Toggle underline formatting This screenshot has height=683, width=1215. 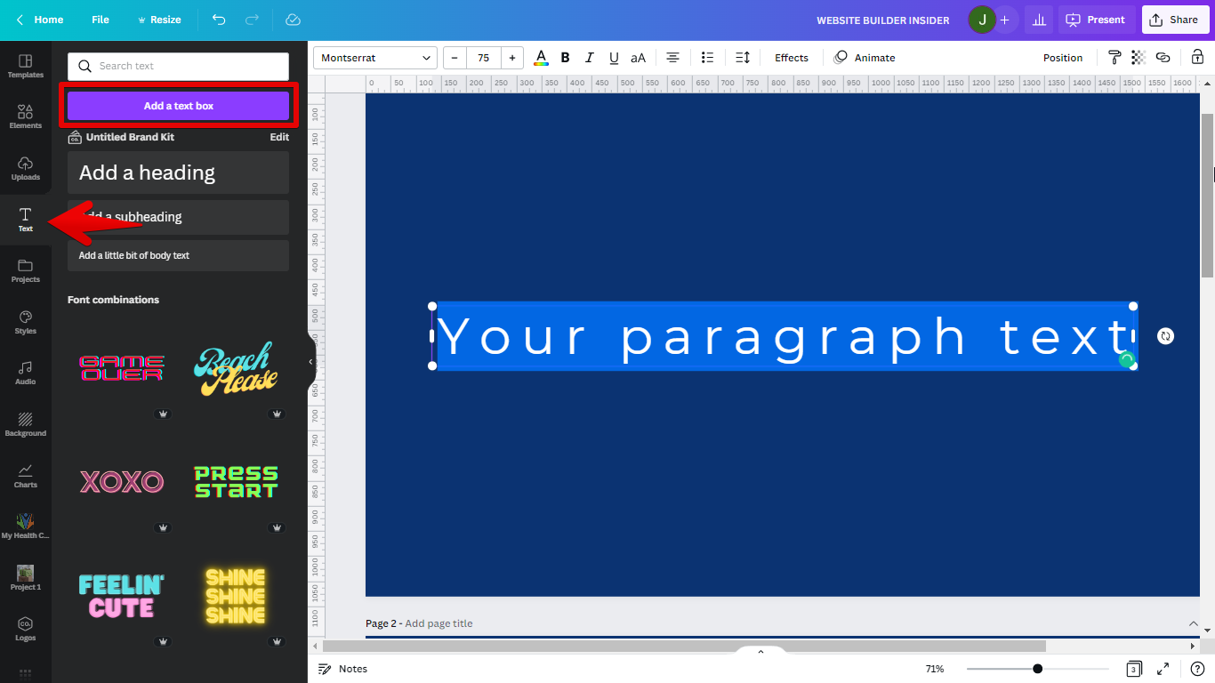[613, 58]
